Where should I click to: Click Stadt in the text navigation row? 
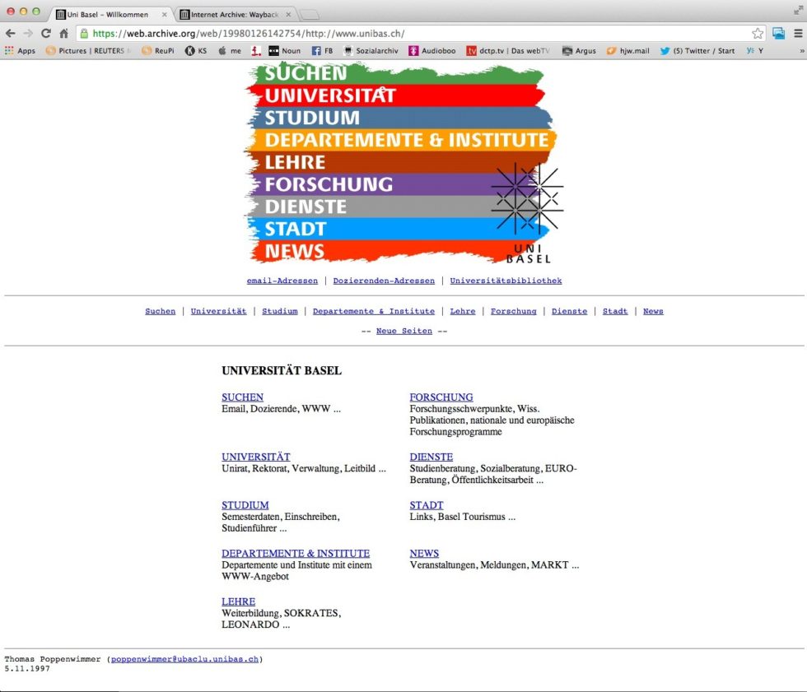pyautogui.click(x=615, y=311)
